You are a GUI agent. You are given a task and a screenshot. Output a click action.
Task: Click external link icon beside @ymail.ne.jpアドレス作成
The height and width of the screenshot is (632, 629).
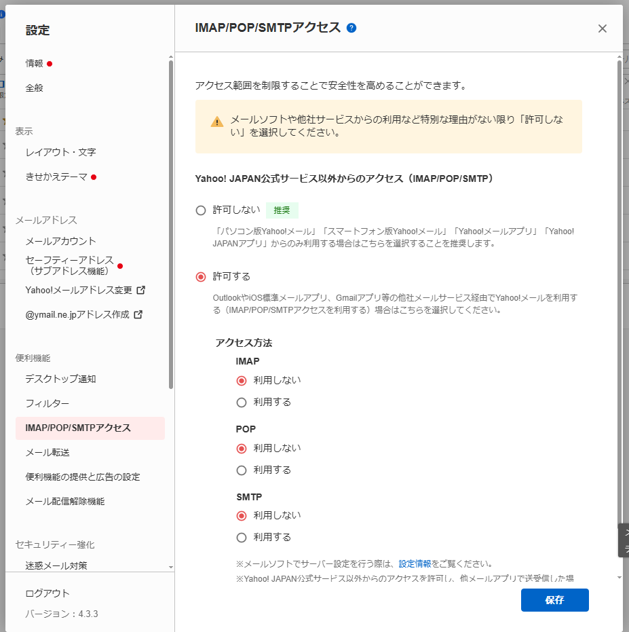tap(138, 314)
